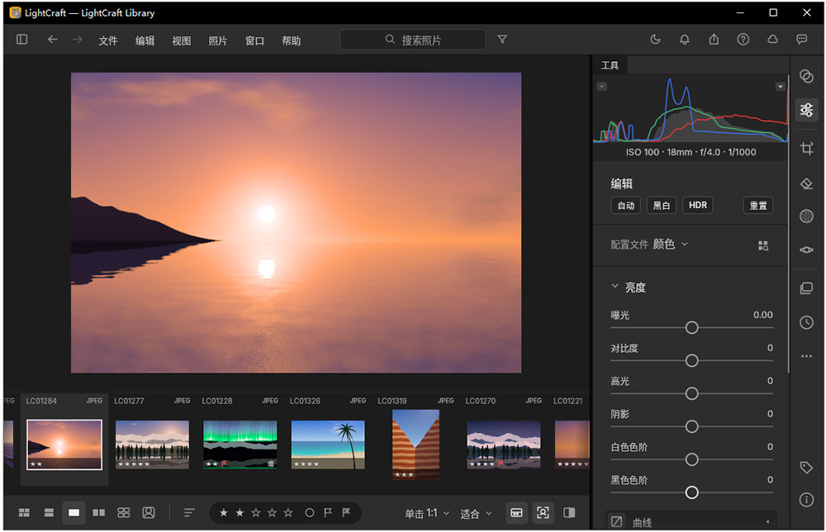Toggle histogram right clipping arrow
This screenshot has width=826, height=532.
tap(781, 87)
